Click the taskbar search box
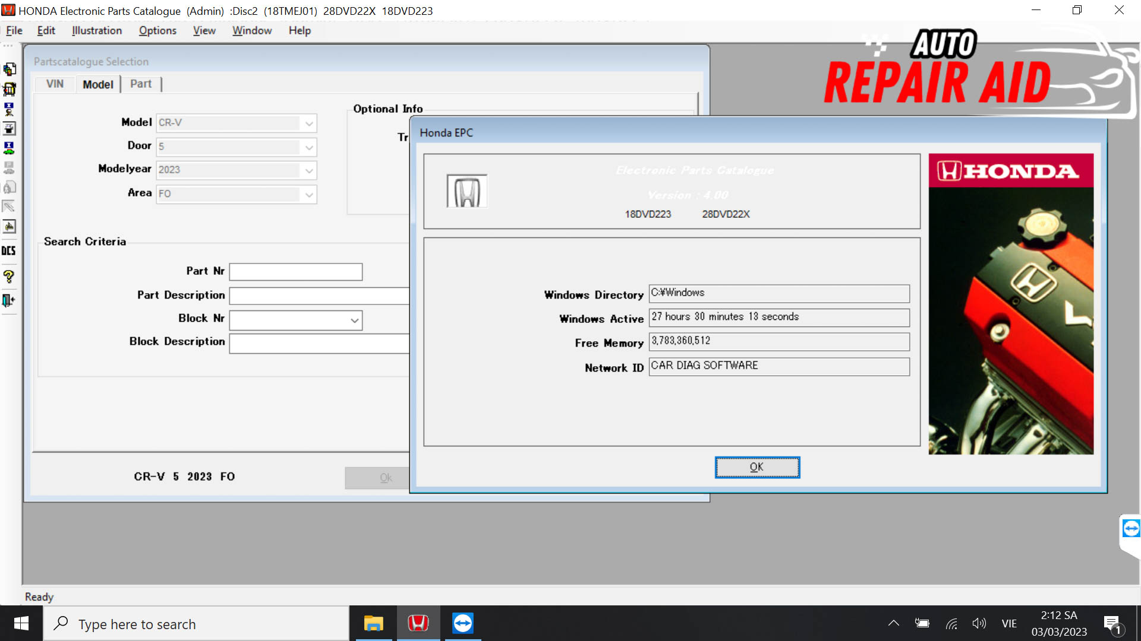The height and width of the screenshot is (641, 1141). tap(196, 623)
